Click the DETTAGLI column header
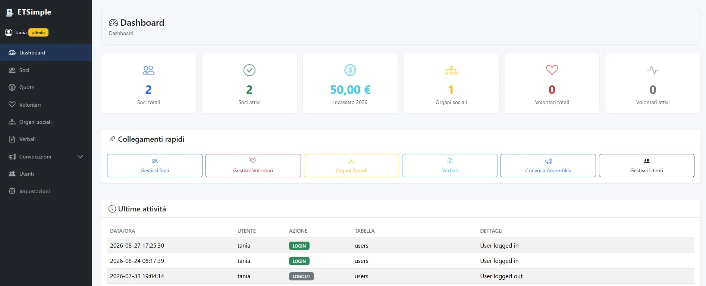706x286 pixels. coord(491,231)
